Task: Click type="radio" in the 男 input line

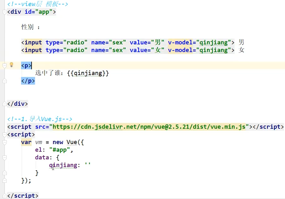Action: pyautogui.click(x=66, y=42)
